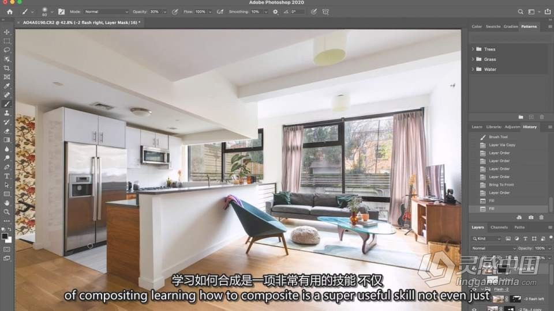Open the brush Mode dropdown
This screenshot has height=311, width=554.
106,12
